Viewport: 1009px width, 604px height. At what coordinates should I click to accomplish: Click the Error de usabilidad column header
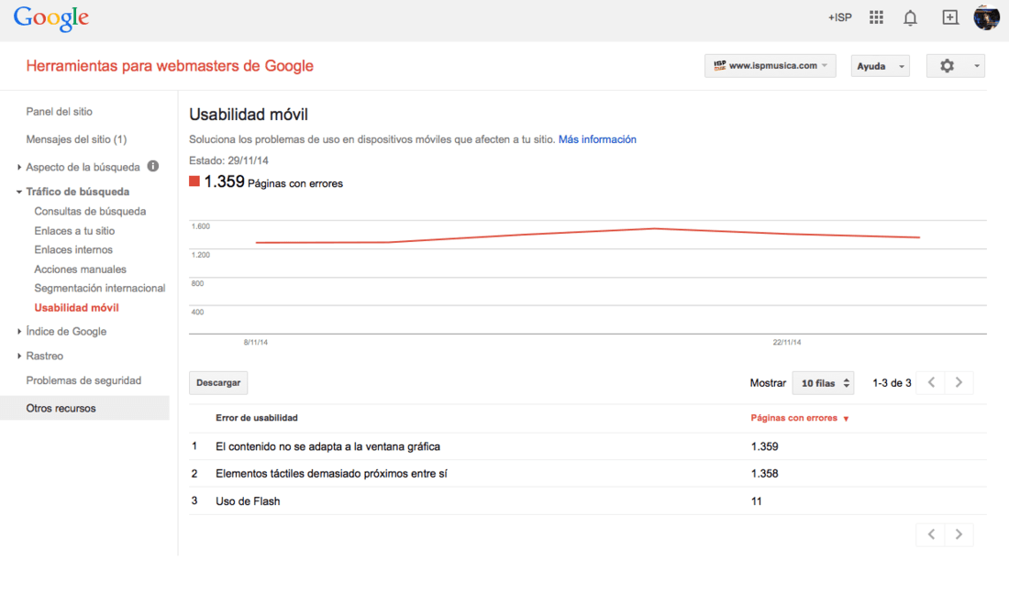point(257,418)
